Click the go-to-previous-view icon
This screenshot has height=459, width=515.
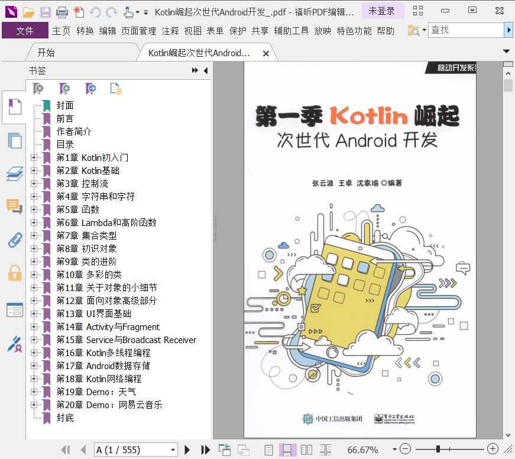[x=224, y=450]
